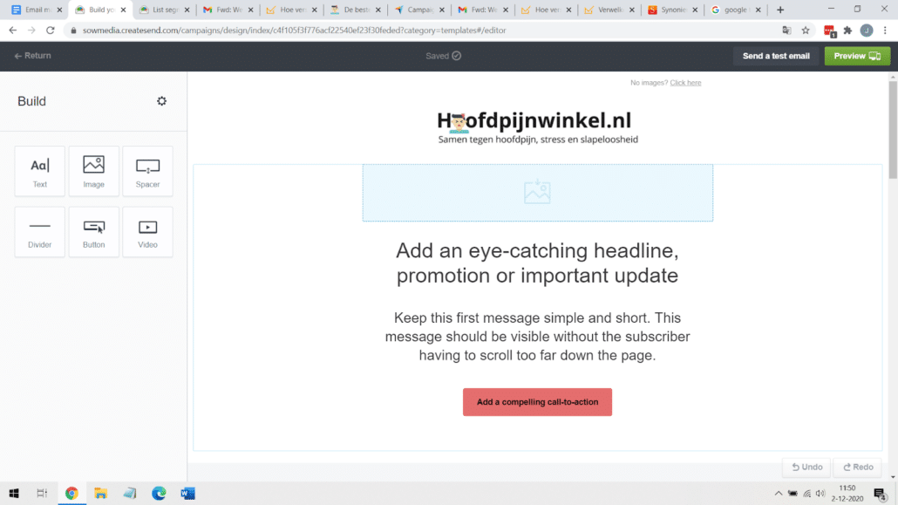Open the Chrome three-dot menu
898x505 pixels.
886,31
